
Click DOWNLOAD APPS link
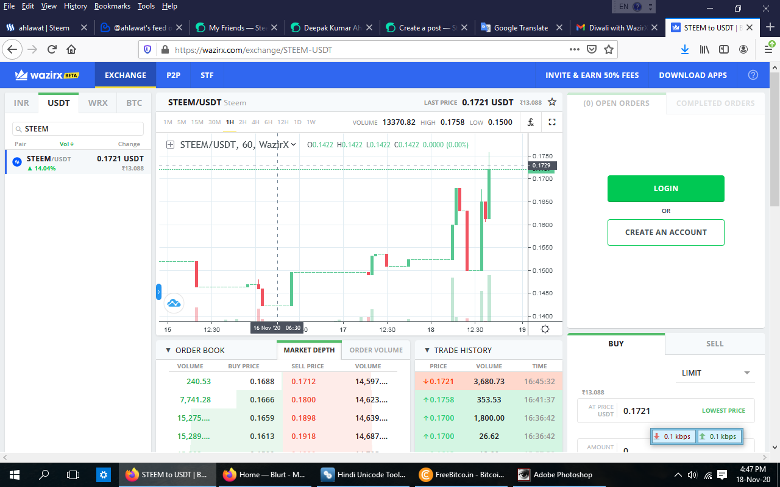[x=693, y=75]
